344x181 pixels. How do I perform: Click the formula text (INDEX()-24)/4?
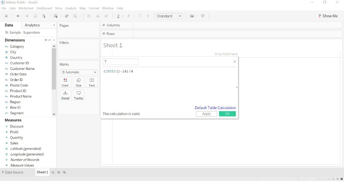(118, 71)
